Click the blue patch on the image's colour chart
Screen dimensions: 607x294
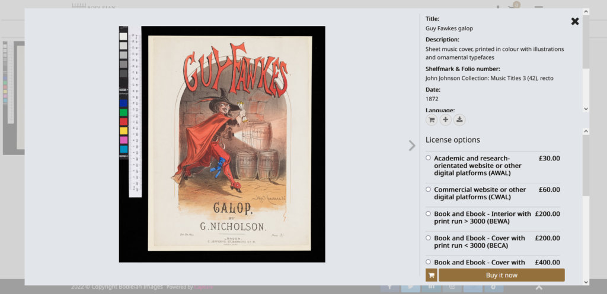(123, 103)
